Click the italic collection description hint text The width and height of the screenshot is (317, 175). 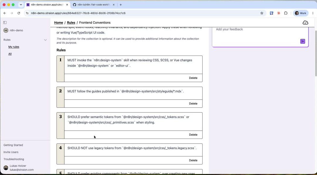tap(128, 41)
